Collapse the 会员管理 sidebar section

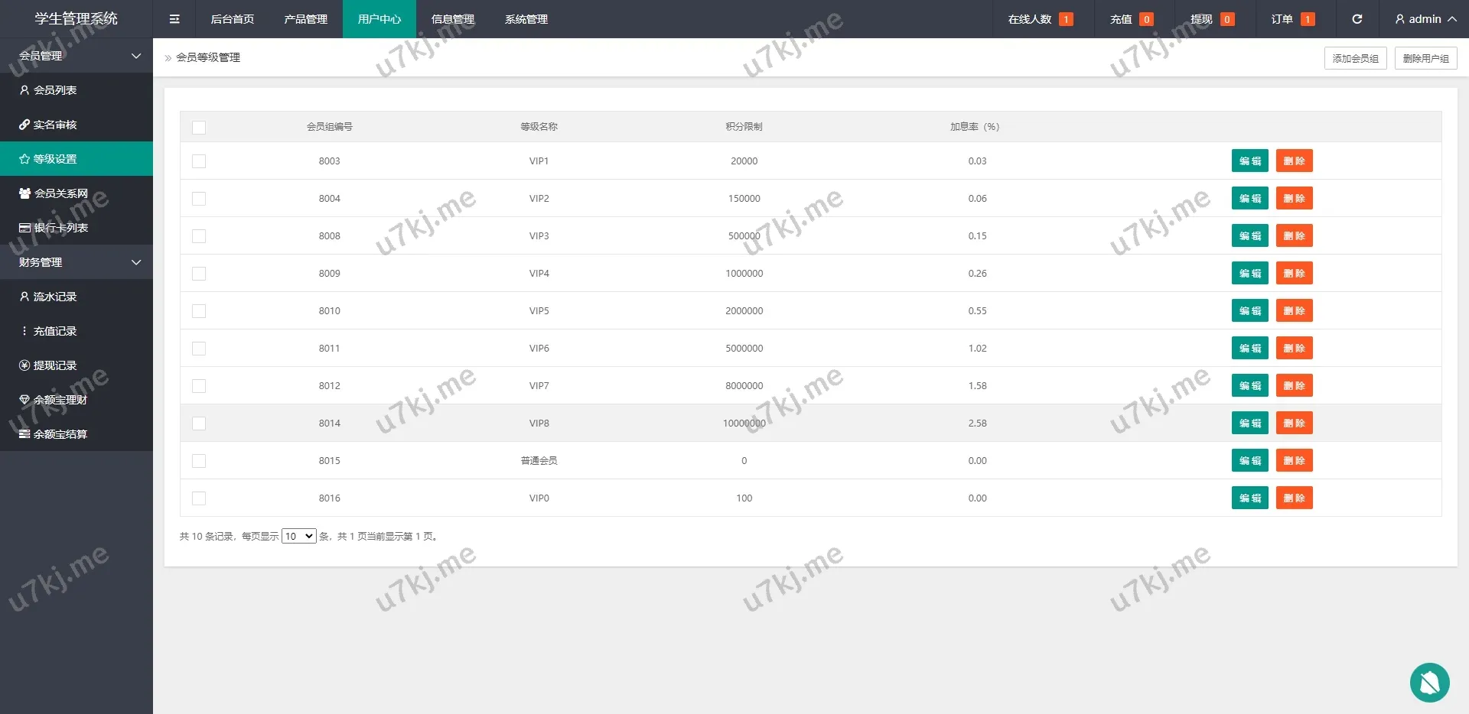pyautogui.click(x=136, y=56)
